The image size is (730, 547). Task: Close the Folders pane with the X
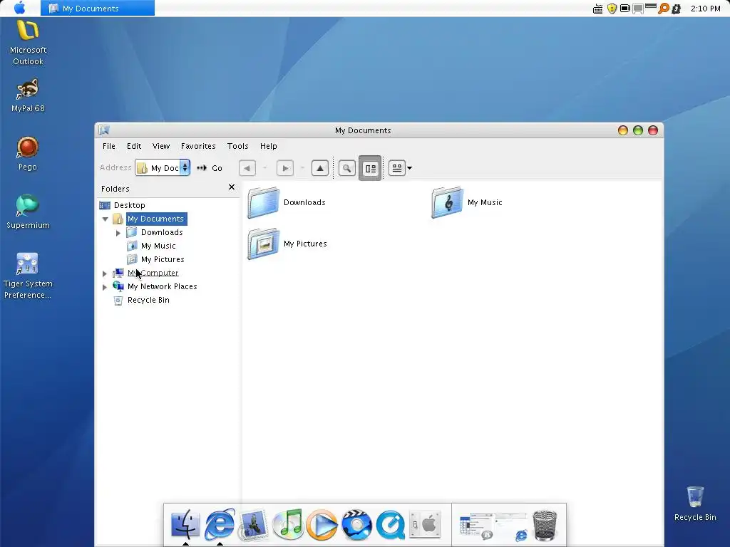point(232,187)
